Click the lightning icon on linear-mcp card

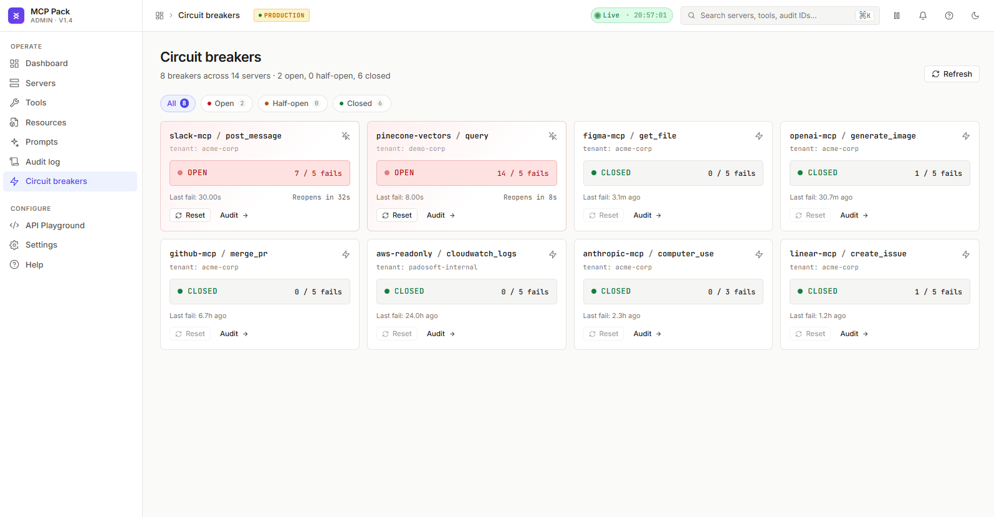point(966,254)
